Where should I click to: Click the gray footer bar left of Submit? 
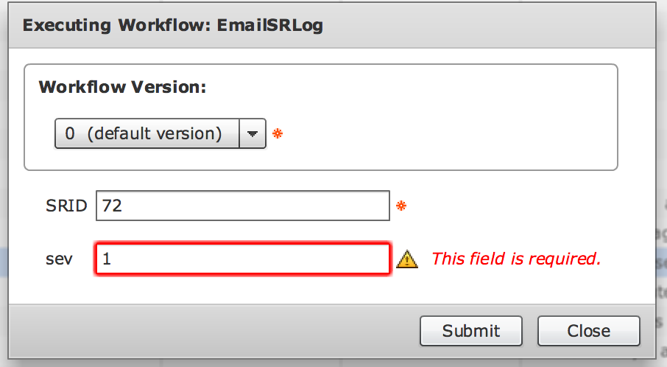pyautogui.click(x=213, y=331)
